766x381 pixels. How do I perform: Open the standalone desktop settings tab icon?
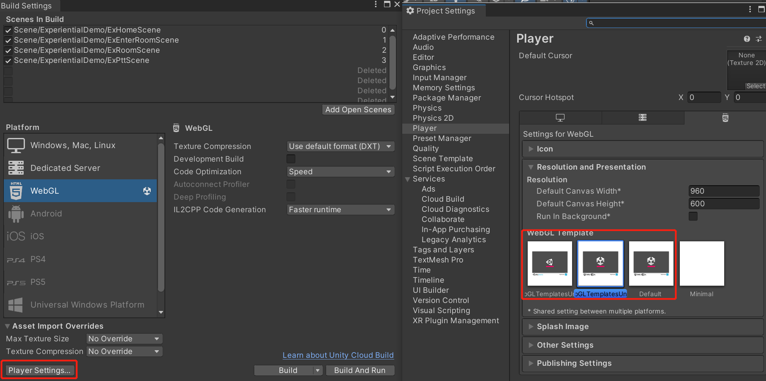click(560, 118)
